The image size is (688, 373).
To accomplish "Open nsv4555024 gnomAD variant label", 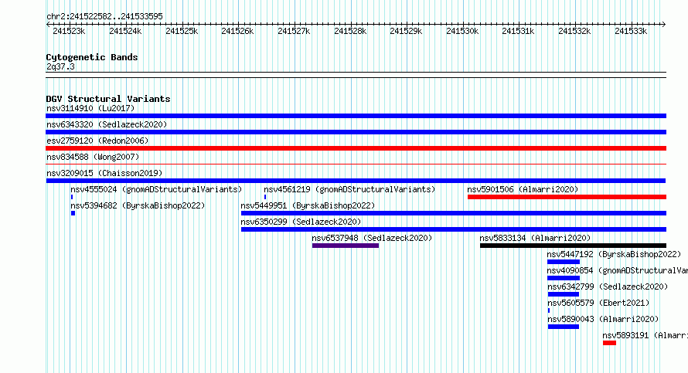I will coord(156,189).
